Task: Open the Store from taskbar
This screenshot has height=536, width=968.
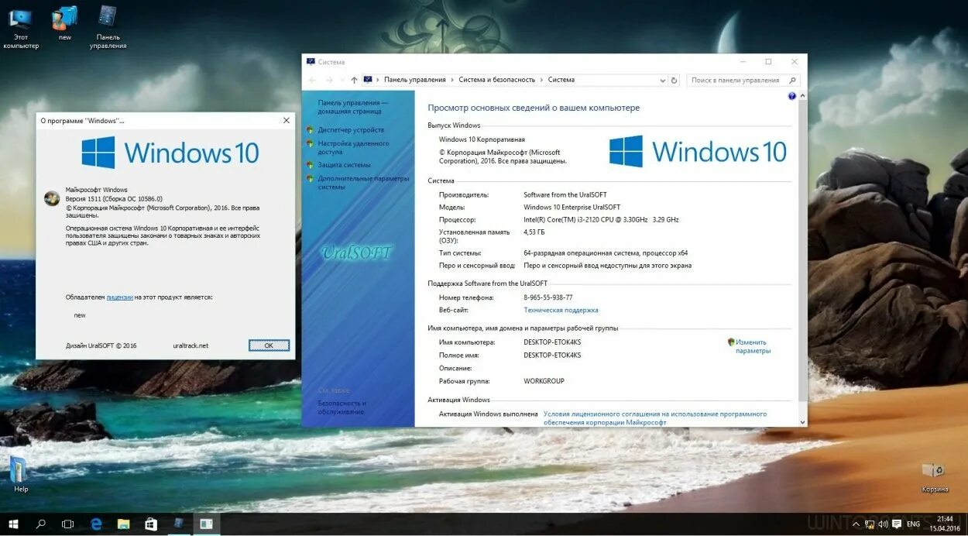Action: click(151, 524)
